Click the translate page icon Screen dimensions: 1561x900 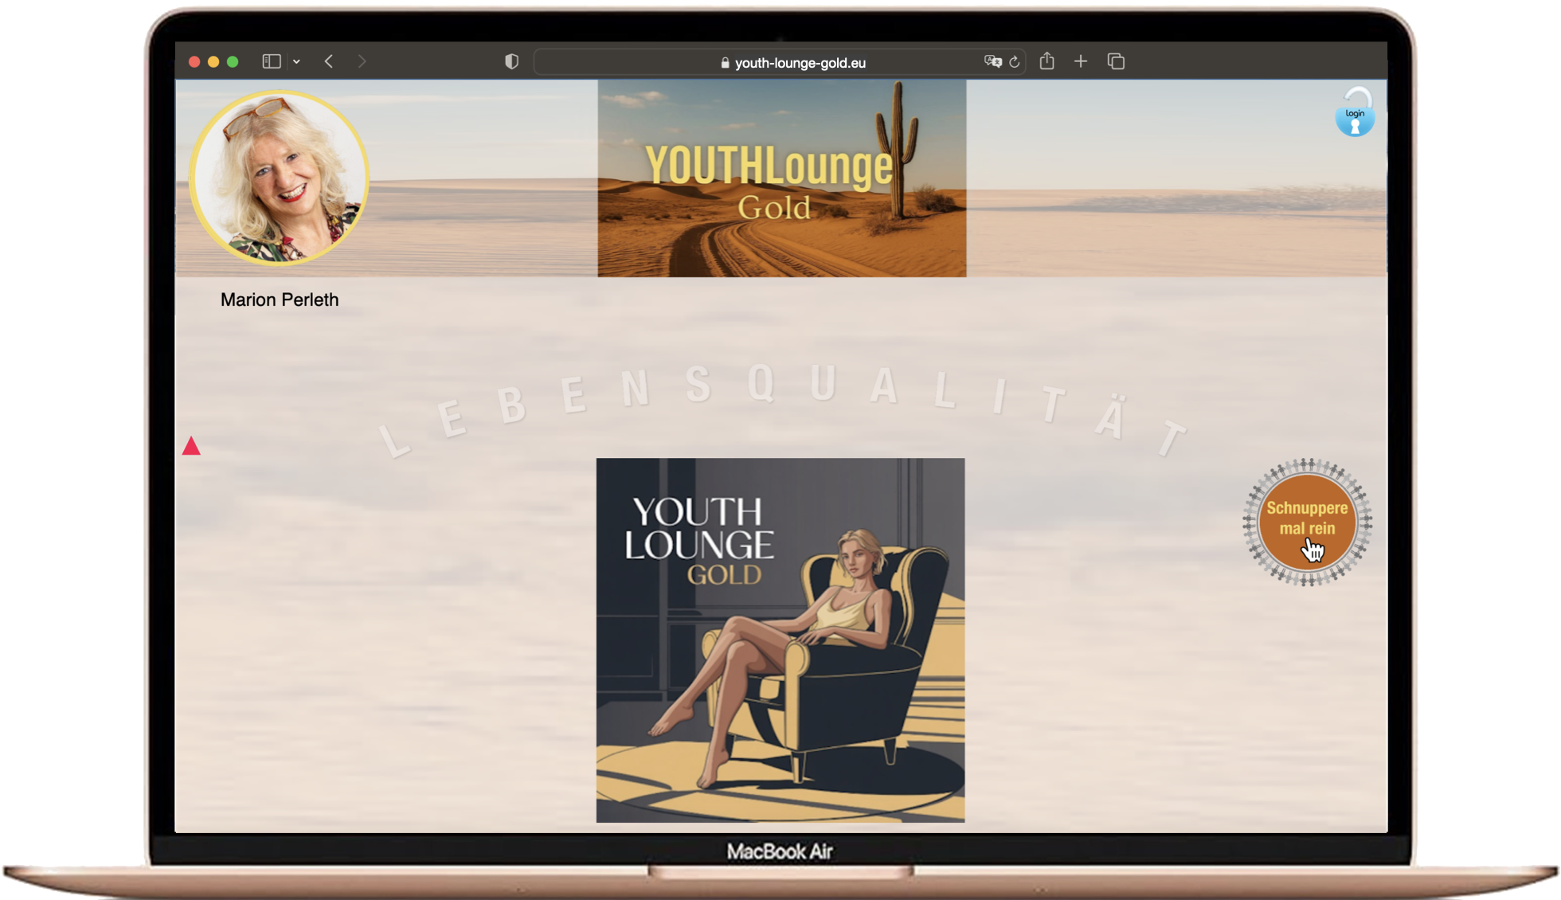pos(992,61)
